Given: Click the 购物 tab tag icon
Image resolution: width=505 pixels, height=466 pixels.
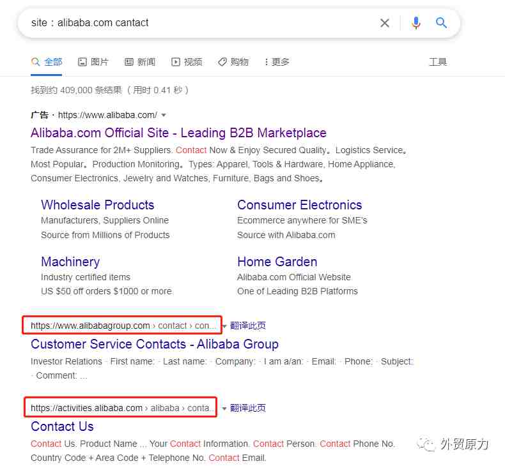Looking at the screenshot, I should pos(222,62).
